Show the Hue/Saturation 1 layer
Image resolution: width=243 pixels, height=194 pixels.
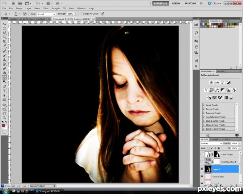coord(202,162)
